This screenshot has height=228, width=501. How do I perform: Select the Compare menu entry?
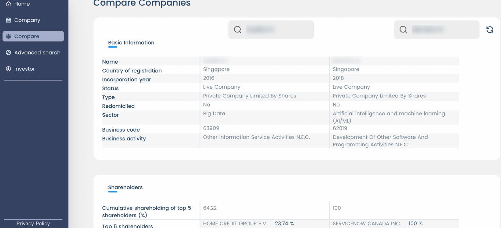pyautogui.click(x=27, y=36)
